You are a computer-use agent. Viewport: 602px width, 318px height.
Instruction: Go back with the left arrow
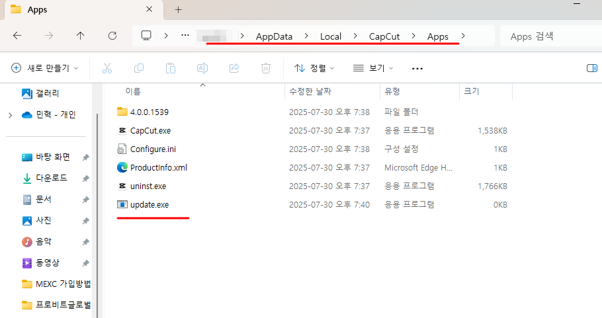click(17, 36)
